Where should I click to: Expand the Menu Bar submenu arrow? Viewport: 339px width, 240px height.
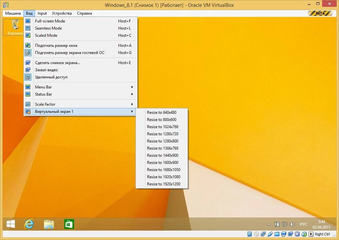(x=132, y=87)
